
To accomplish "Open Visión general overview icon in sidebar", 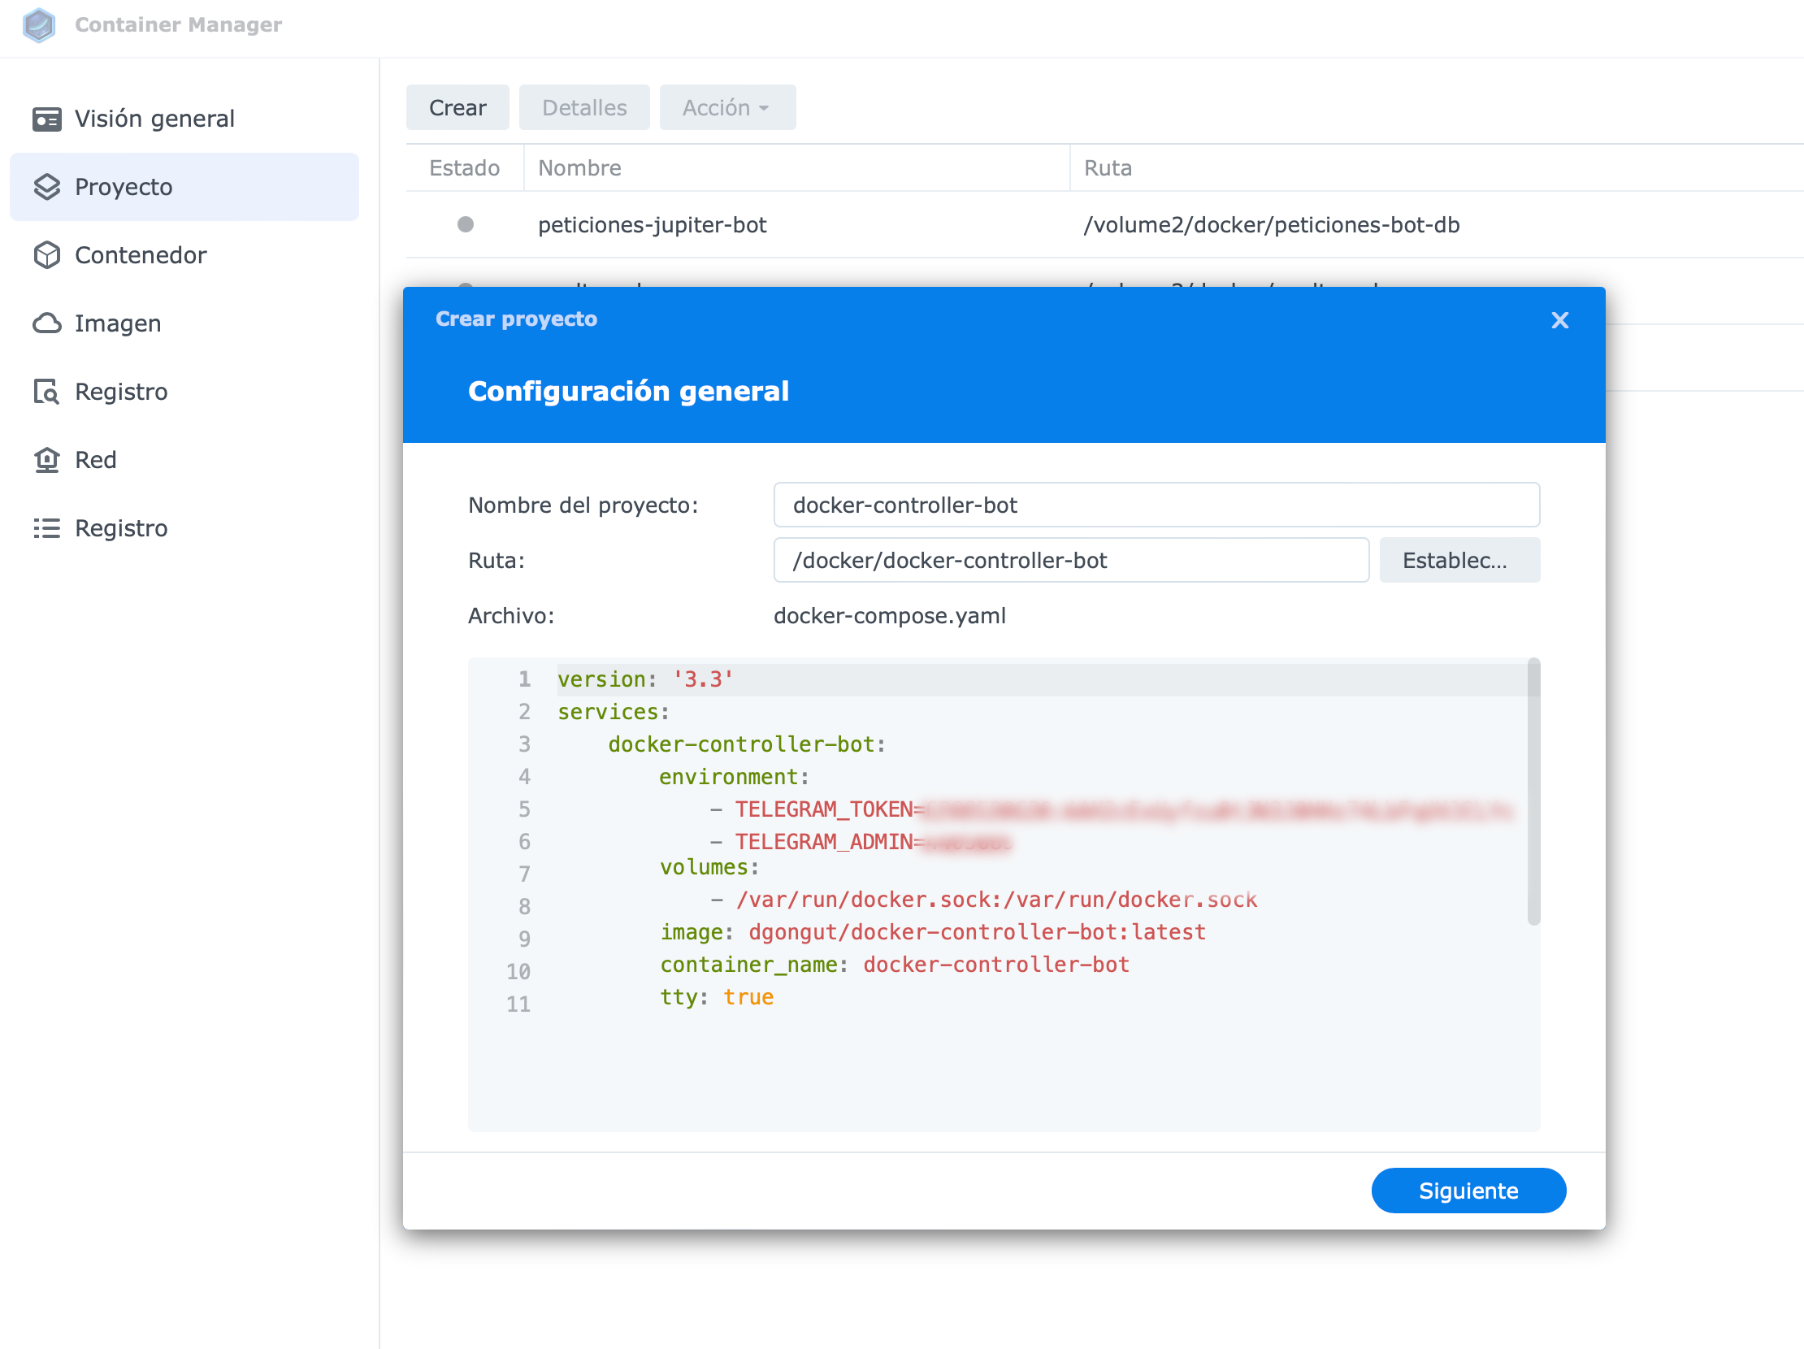I will pyautogui.click(x=46, y=119).
